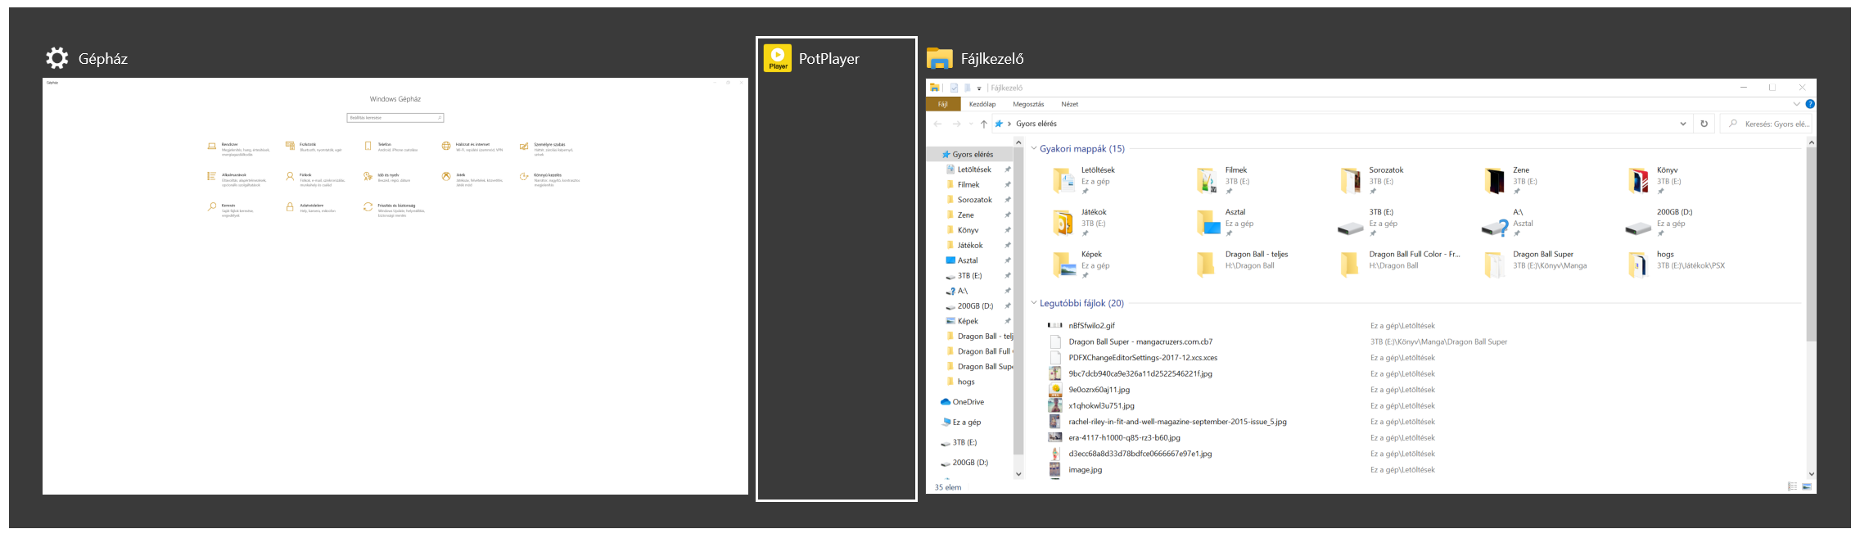Select PDFXChangeEditorSettings-2017-12.xcs.xces file
Image resolution: width=1860 pixels, height=538 pixels.
pos(1142,358)
